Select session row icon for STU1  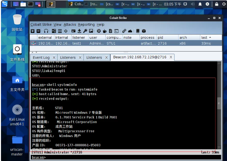tap(33, 43)
